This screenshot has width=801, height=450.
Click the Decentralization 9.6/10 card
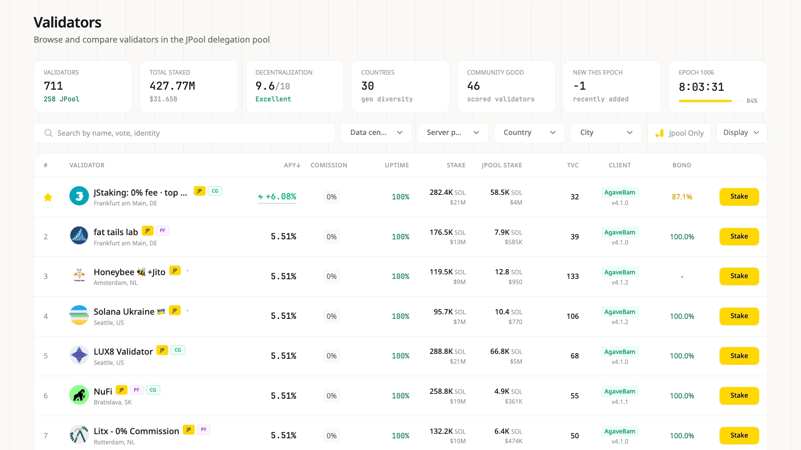(x=295, y=87)
